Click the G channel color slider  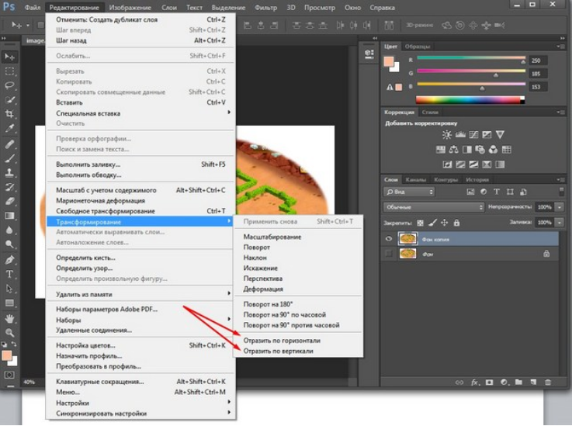pyautogui.click(x=471, y=71)
